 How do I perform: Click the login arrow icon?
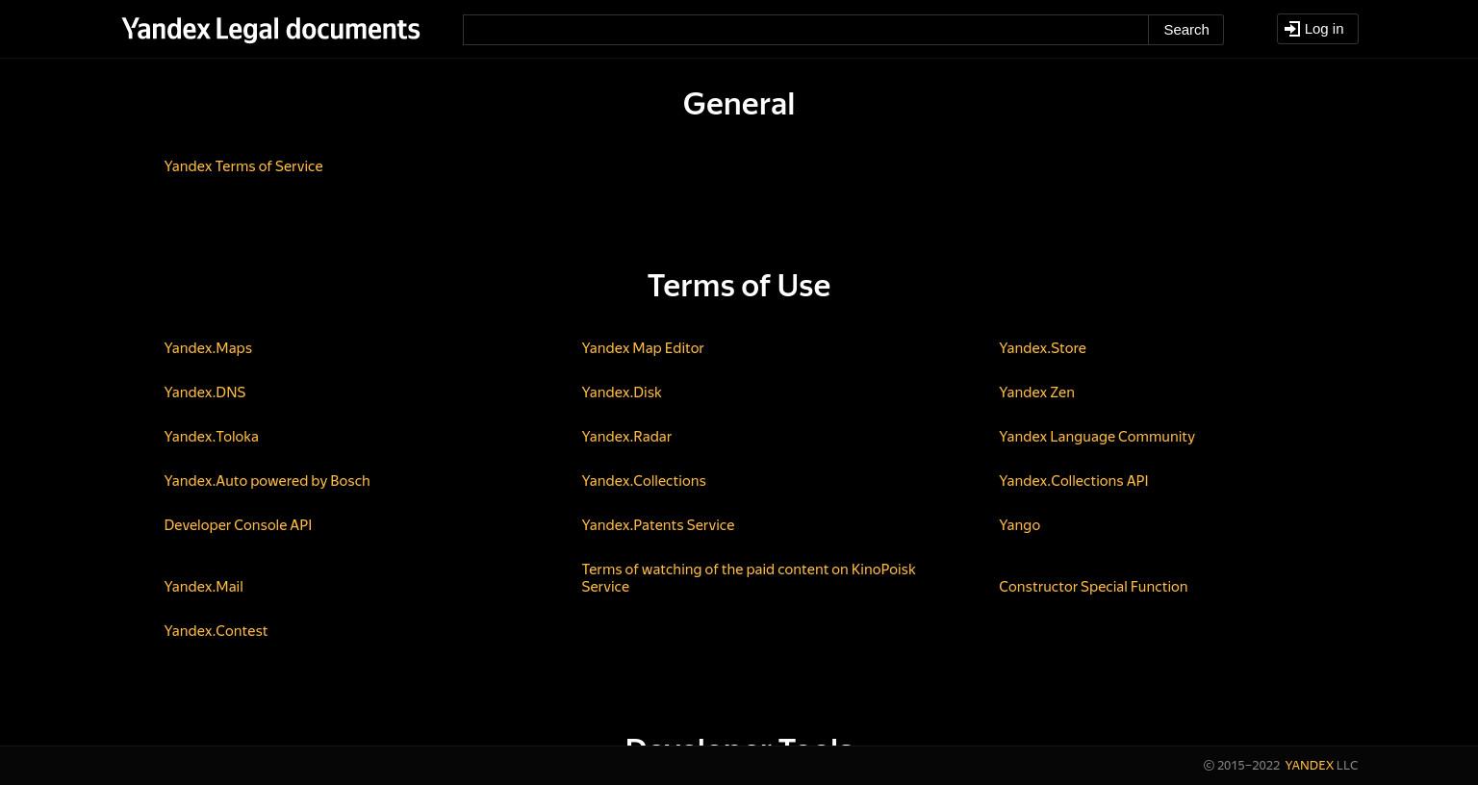[x=1292, y=29]
